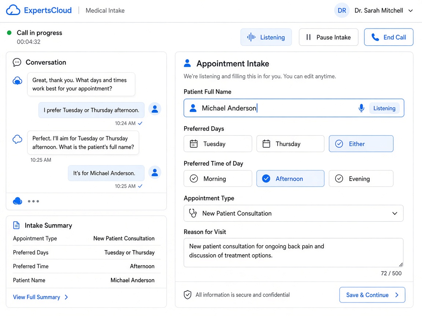Click the Reason for Visit text area

(x=294, y=253)
